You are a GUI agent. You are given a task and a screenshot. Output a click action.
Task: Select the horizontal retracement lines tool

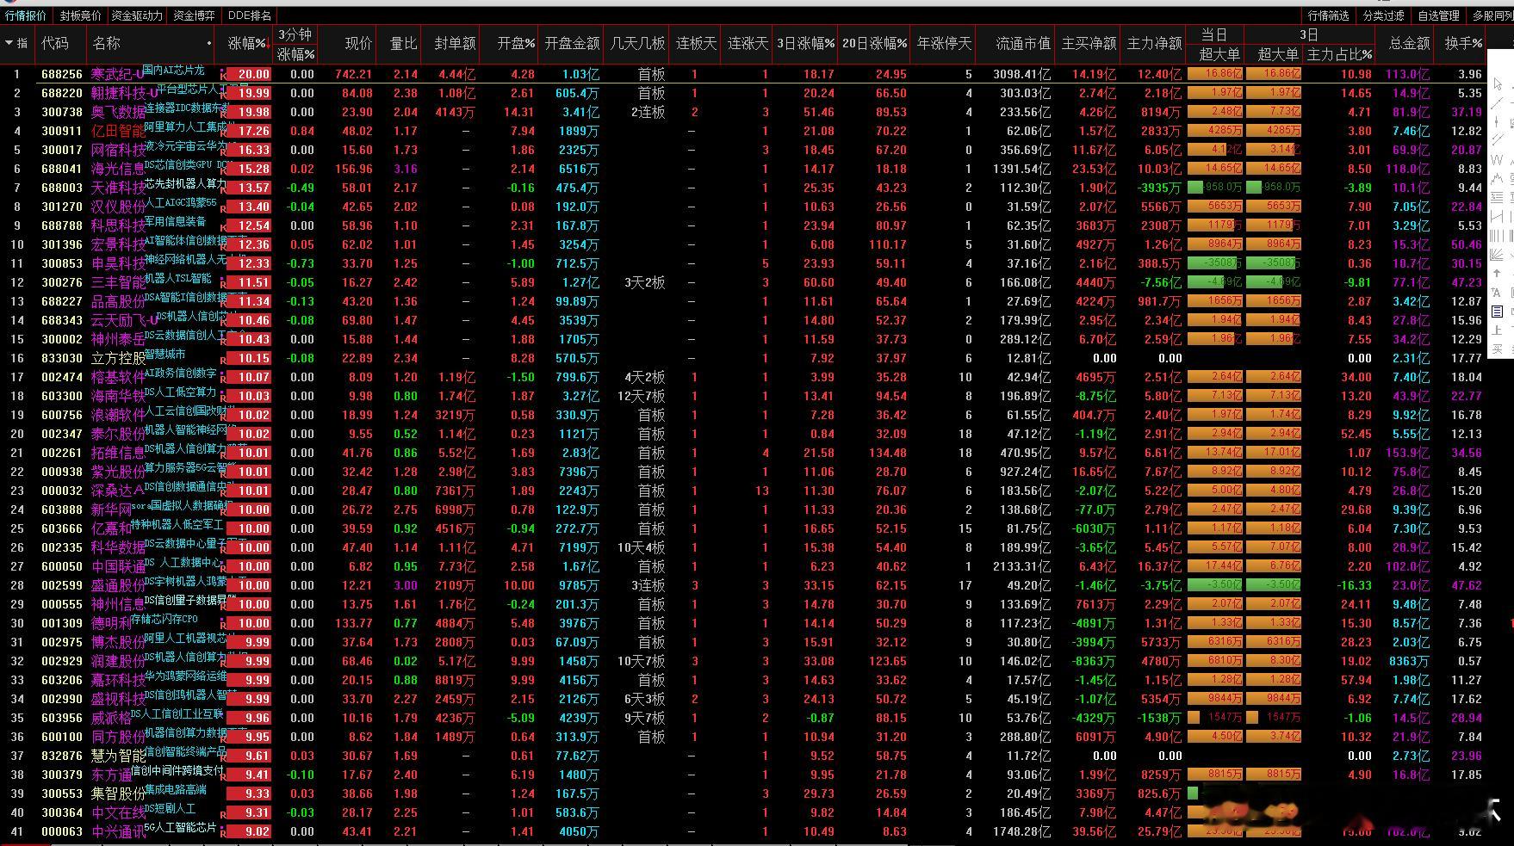pyautogui.click(x=1498, y=197)
